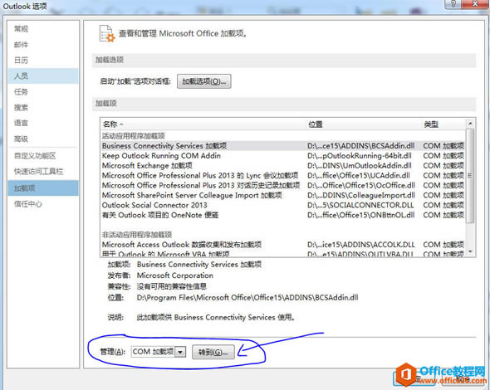
Task: Select the 对话历史记录加载项 row
Action: click(283, 185)
